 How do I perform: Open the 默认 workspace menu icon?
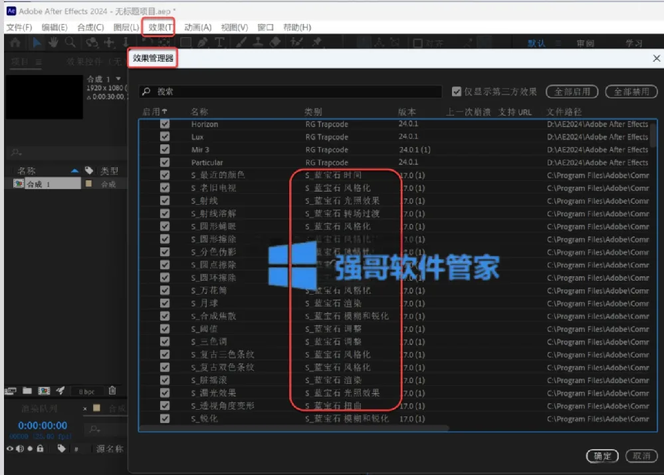tap(558, 43)
